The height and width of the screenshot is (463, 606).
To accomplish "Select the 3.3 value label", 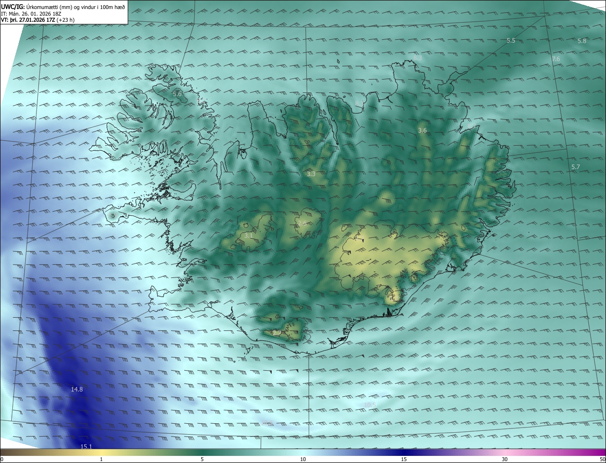I will pyautogui.click(x=311, y=174).
